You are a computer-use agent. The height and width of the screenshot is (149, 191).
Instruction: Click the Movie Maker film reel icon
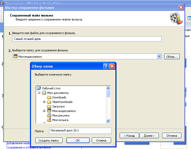[x=176, y=18]
